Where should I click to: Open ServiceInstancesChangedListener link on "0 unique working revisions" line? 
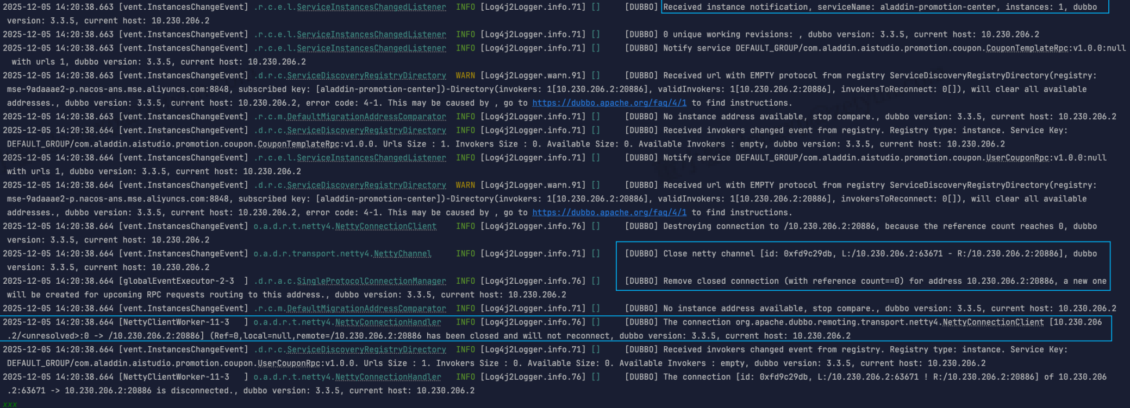click(x=371, y=34)
